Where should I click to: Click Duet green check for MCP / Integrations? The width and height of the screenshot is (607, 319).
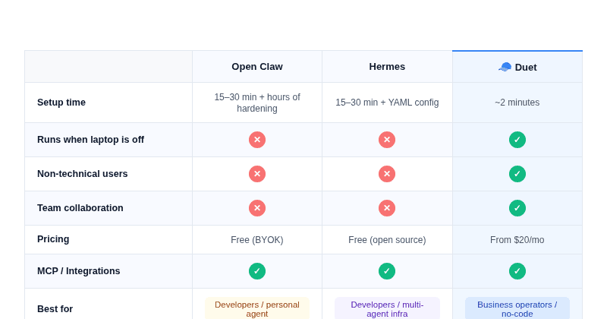pyautogui.click(x=517, y=271)
